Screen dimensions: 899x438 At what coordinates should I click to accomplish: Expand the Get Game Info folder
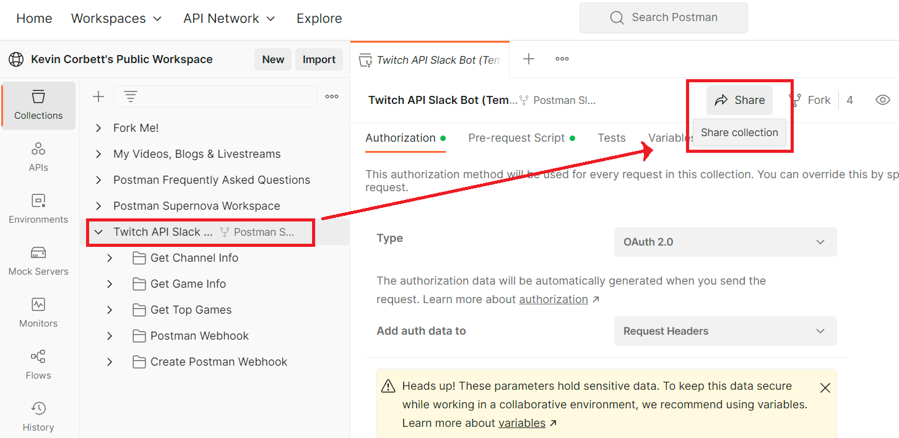[x=110, y=284]
